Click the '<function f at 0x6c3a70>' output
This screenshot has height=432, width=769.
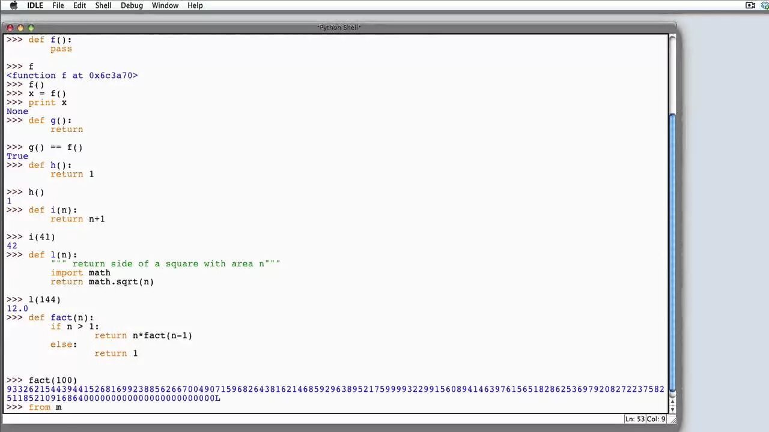pos(72,76)
